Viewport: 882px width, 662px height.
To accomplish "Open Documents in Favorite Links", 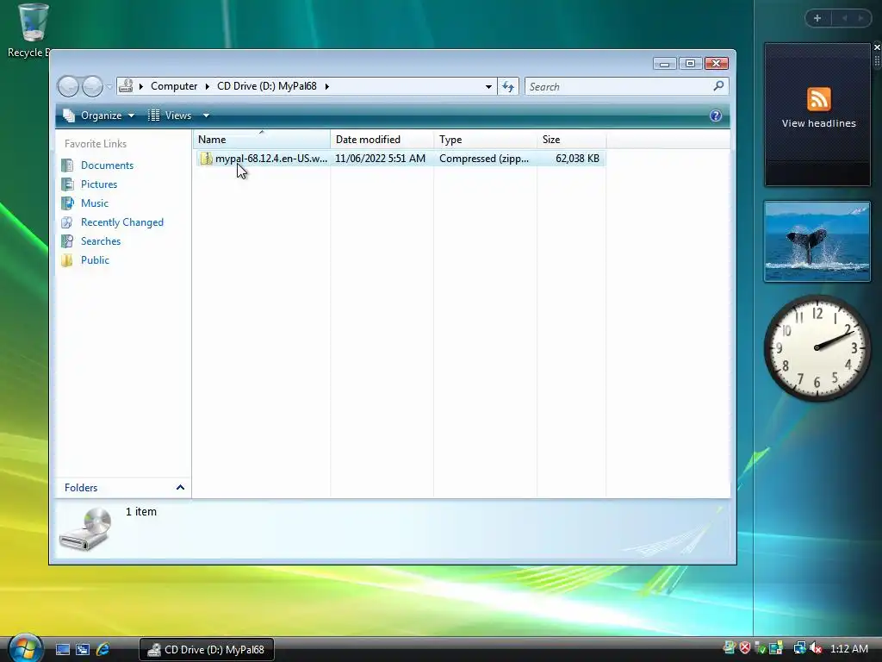I will point(107,165).
